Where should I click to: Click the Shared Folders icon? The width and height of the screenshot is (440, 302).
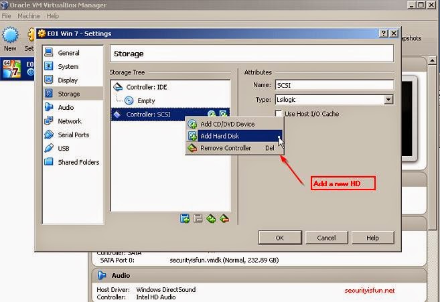(x=49, y=161)
